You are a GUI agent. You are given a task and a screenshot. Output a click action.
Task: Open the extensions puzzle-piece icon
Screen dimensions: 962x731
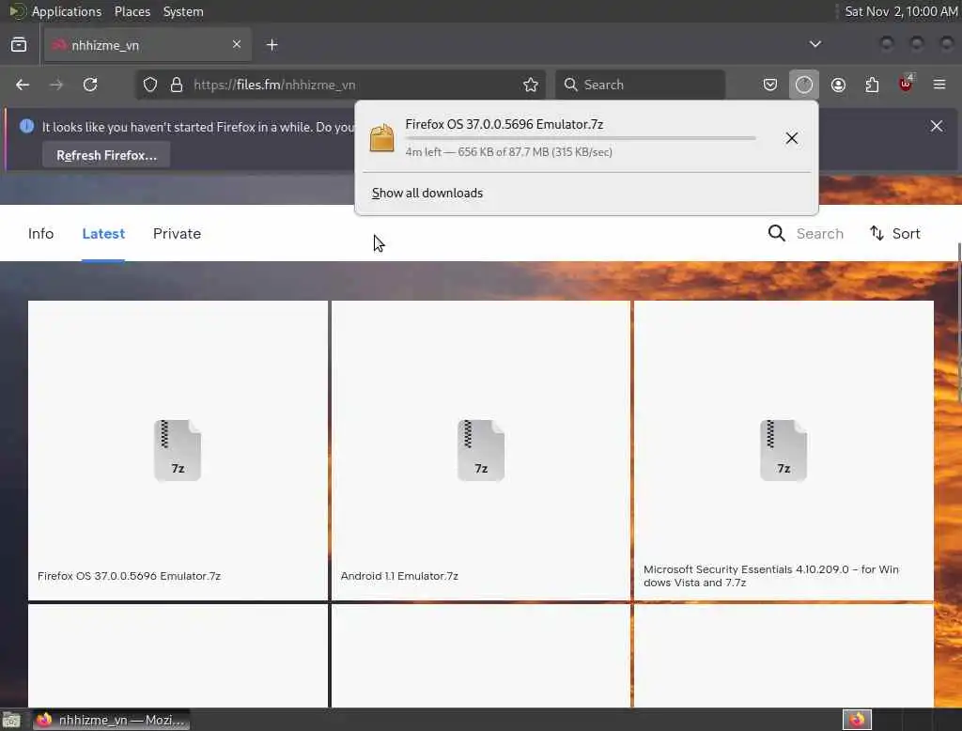(872, 85)
